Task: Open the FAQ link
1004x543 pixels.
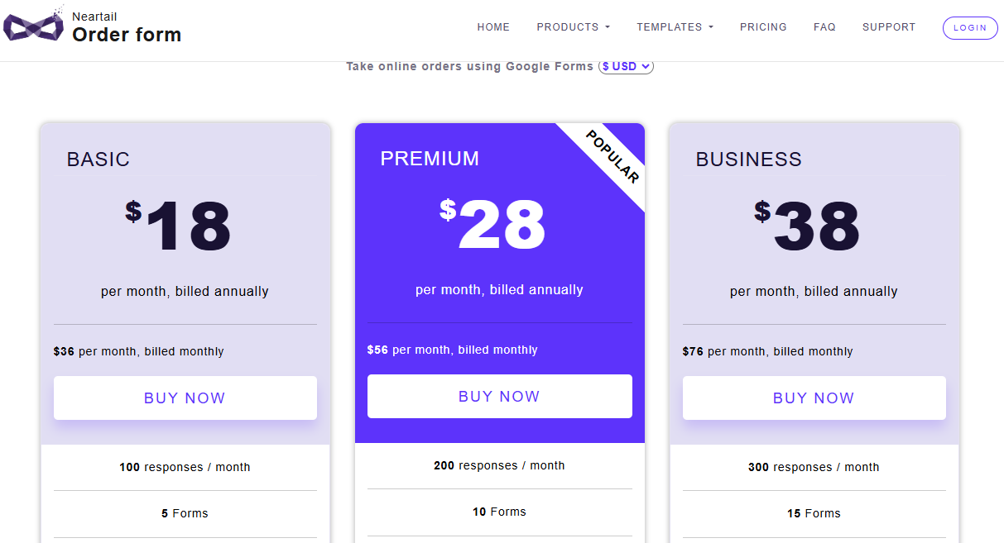Action: (824, 27)
